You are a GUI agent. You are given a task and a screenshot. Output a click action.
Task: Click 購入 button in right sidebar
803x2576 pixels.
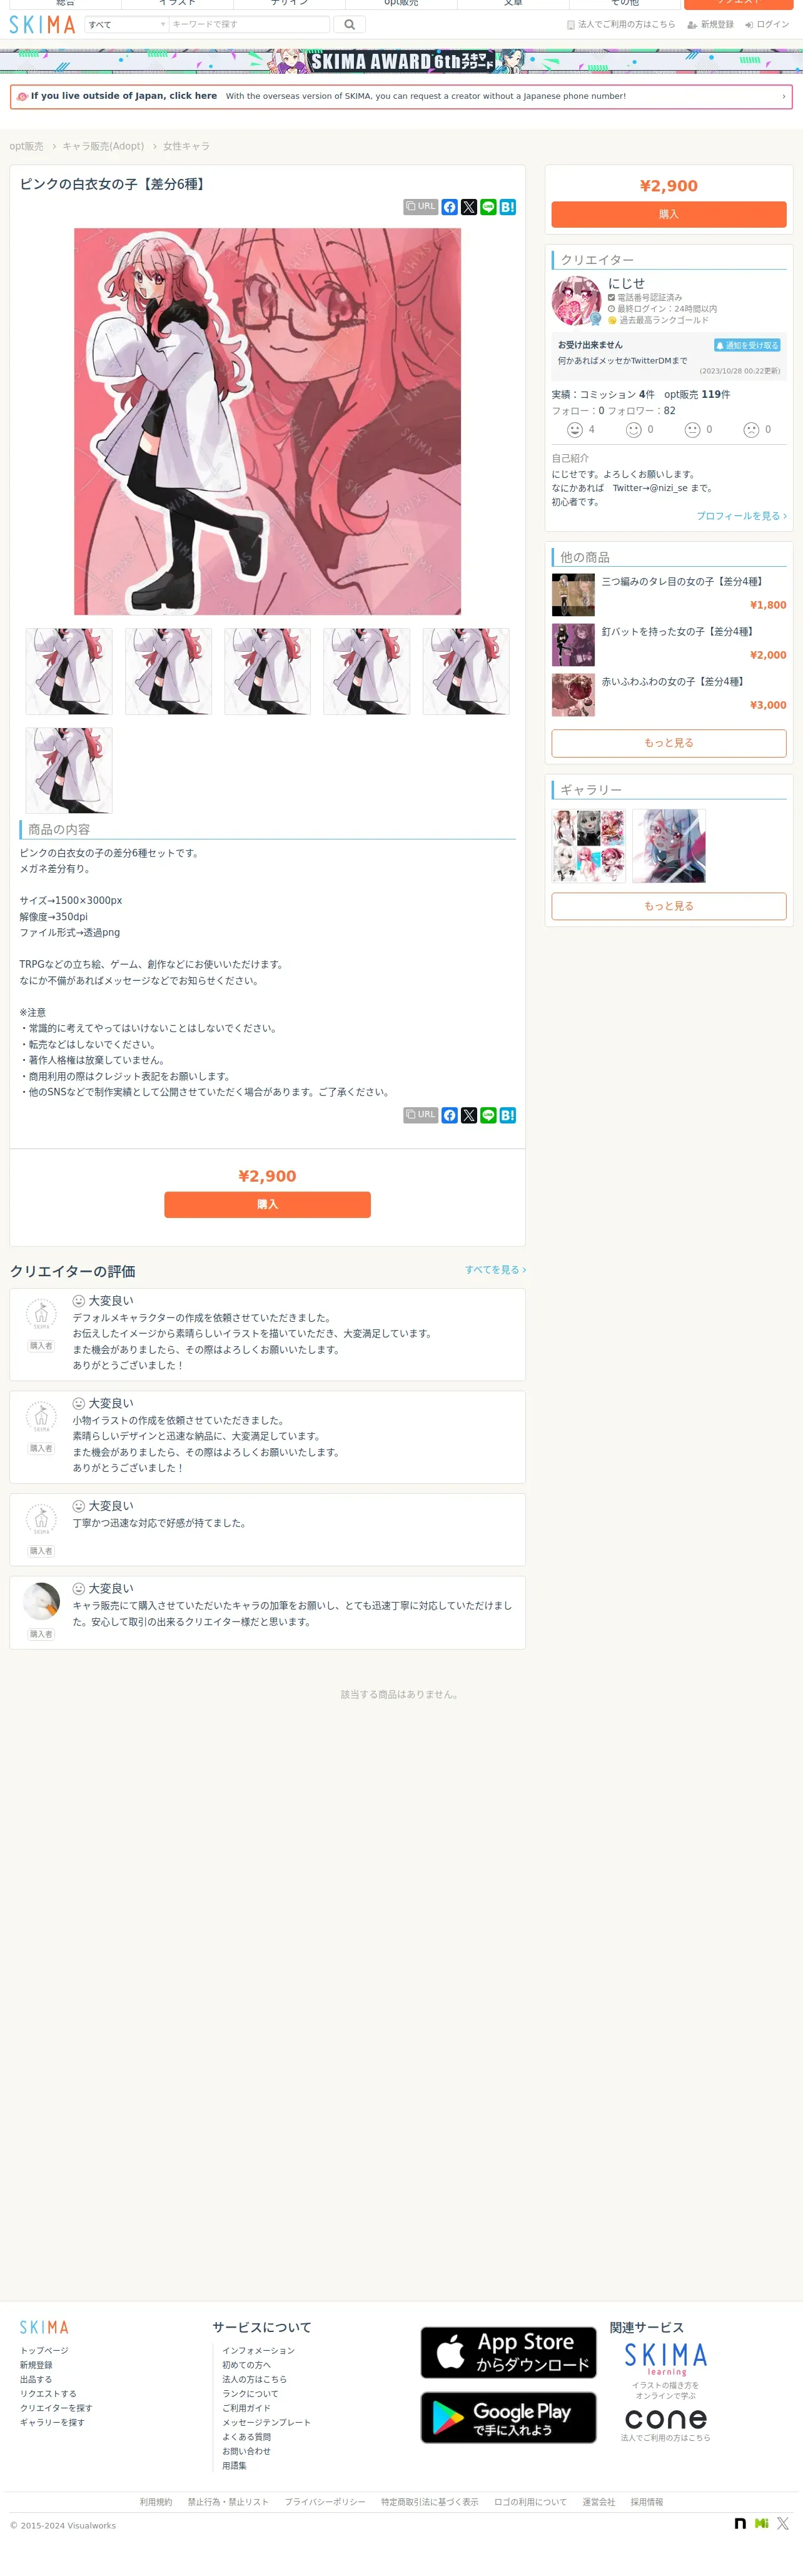click(x=669, y=214)
